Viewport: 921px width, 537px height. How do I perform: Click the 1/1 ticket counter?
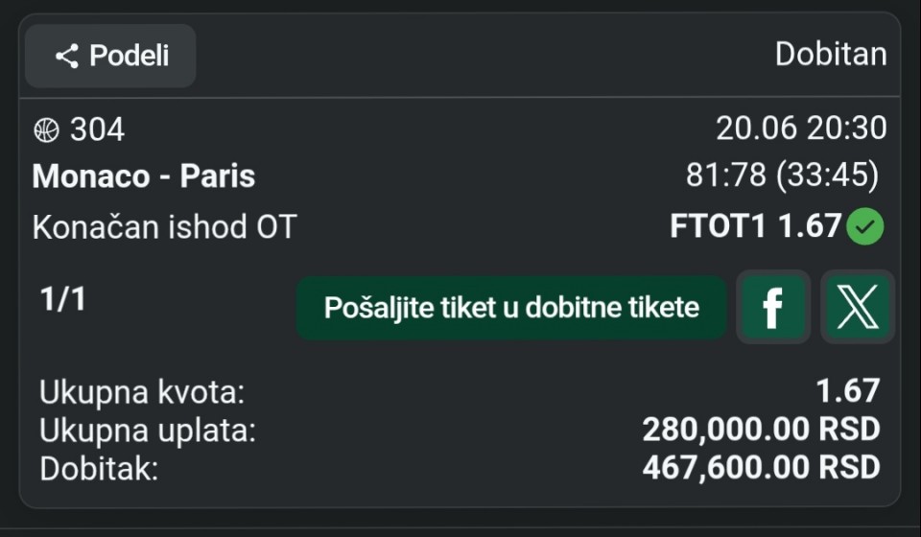(63, 299)
